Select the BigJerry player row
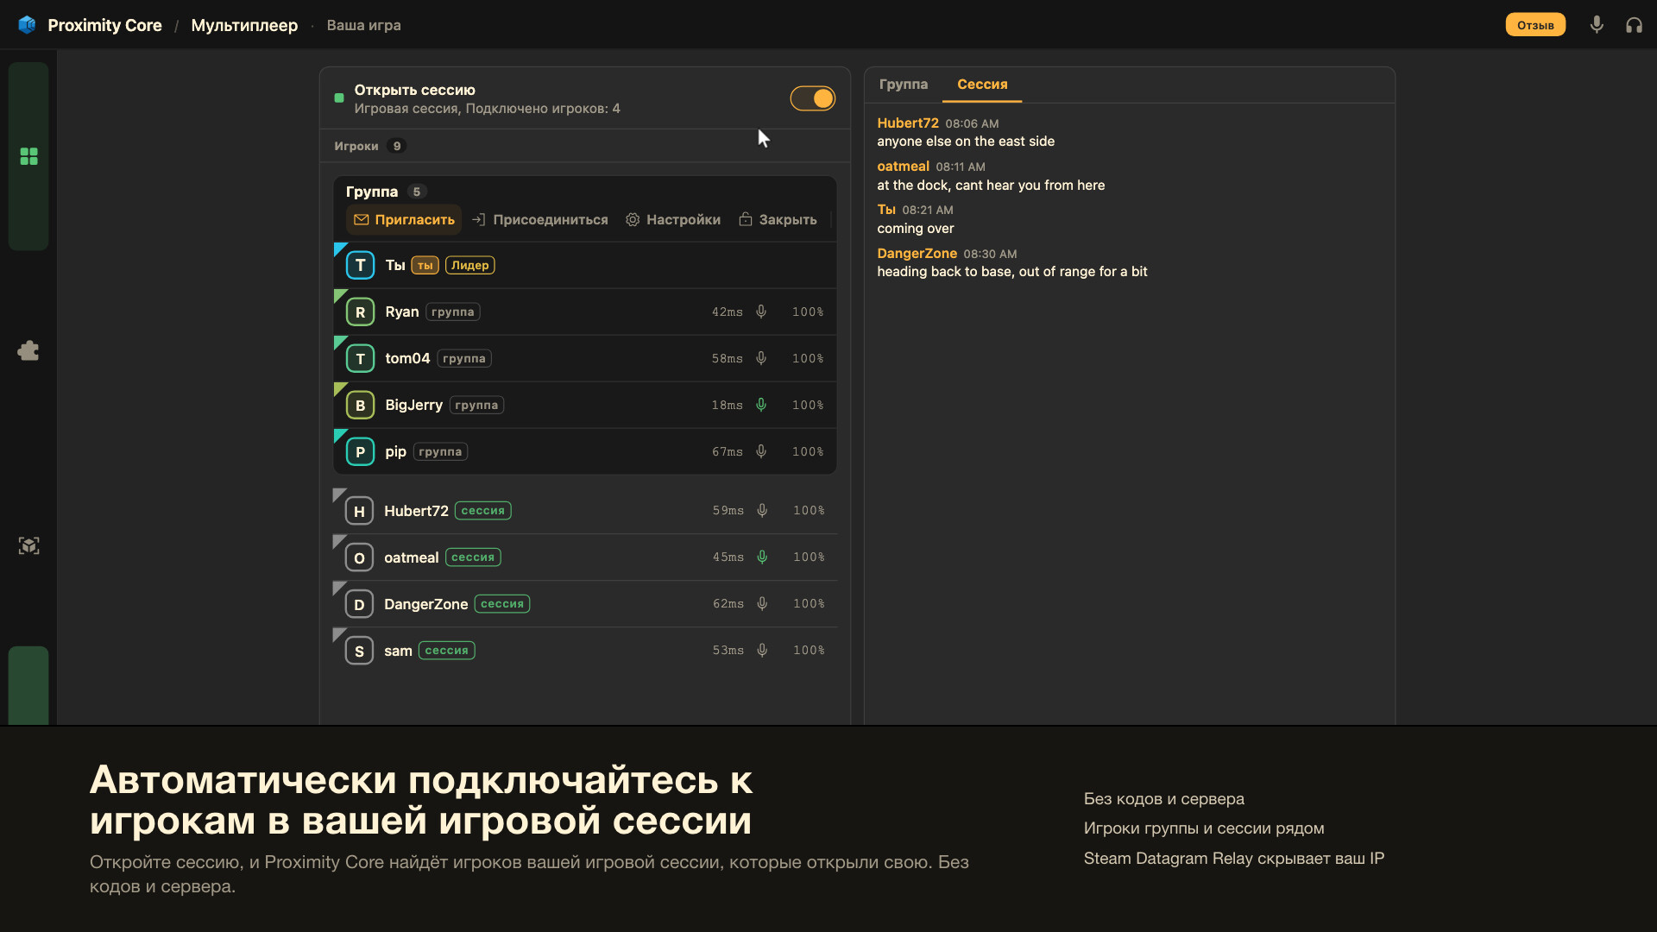The width and height of the screenshot is (1657, 932). [x=585, y=405]
